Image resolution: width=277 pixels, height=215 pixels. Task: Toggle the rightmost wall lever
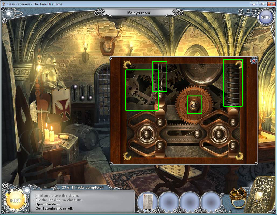(90, 93)
